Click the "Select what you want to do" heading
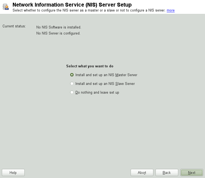Viewport: 205px width, 178px height. click(x=90, y=66)
